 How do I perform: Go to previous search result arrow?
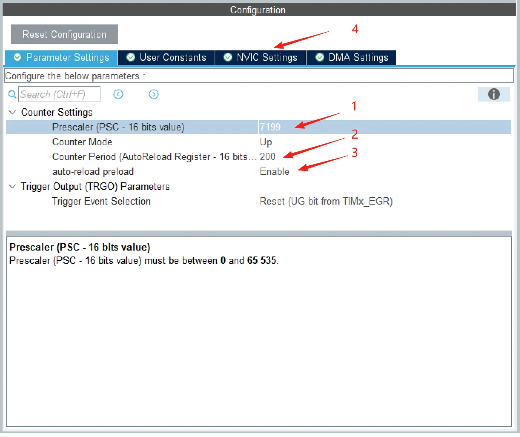pos(118,95)
